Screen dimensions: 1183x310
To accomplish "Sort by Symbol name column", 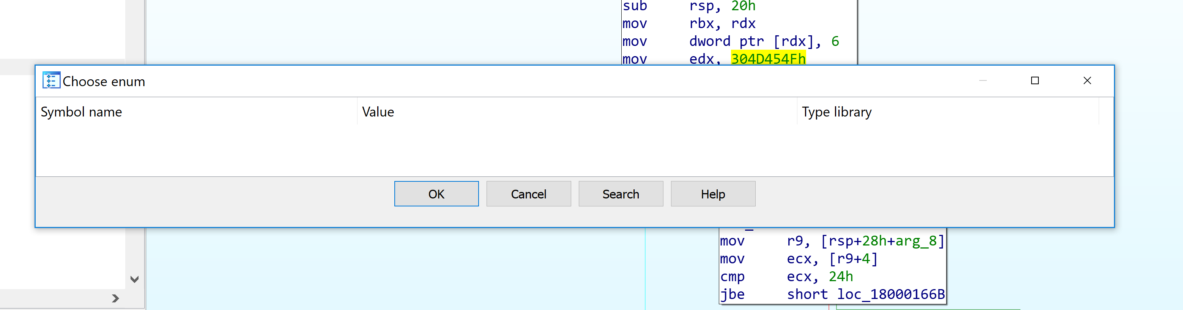I will [x=197, y=112].
